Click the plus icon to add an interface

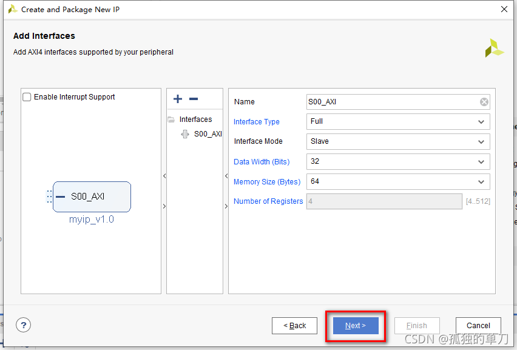178,99
